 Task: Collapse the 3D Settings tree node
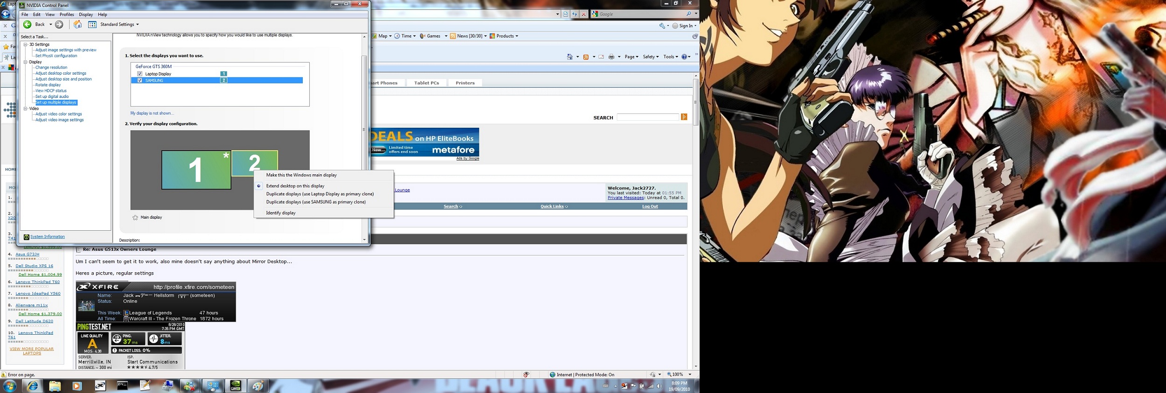(26, 44)
